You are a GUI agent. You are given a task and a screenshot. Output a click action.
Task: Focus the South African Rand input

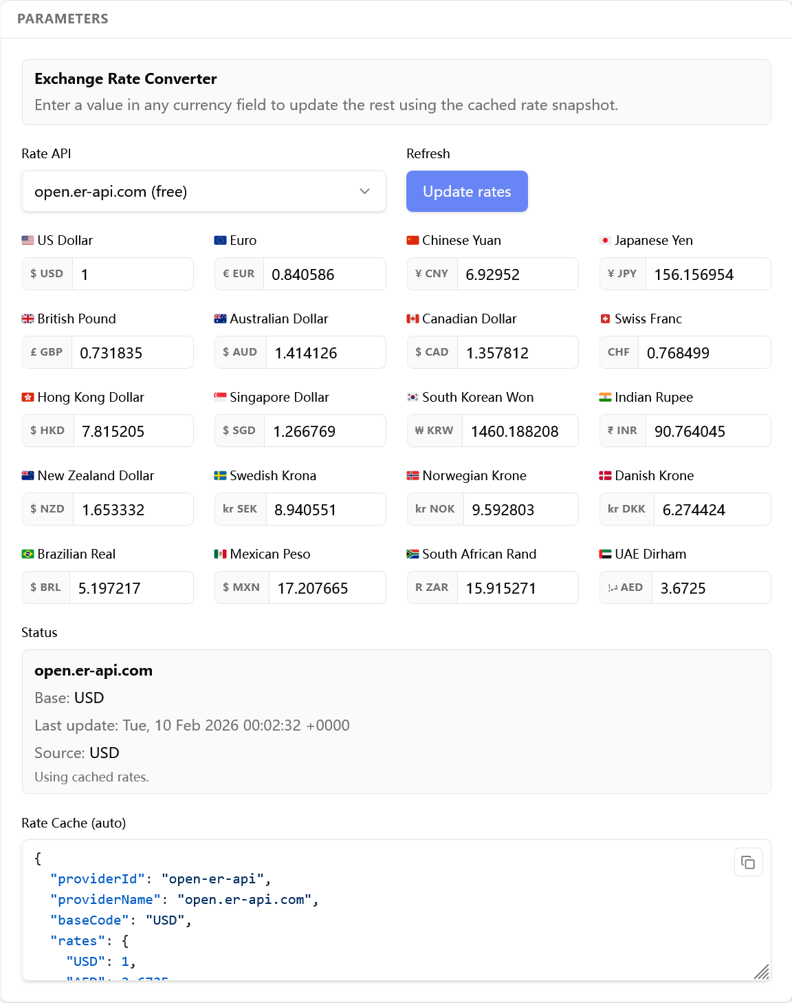click(x=518, y=587)
